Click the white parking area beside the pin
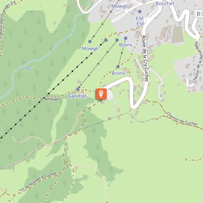This screenshot has height=203, width=203. point(110,95)
